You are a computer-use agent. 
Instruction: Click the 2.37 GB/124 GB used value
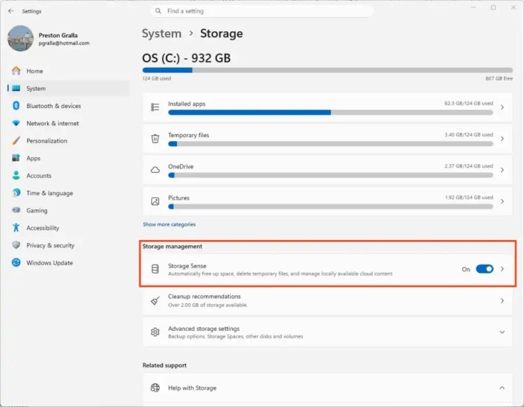click(469, 166)
